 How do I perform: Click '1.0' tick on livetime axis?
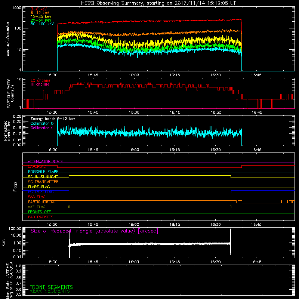[x=18, y=266]
